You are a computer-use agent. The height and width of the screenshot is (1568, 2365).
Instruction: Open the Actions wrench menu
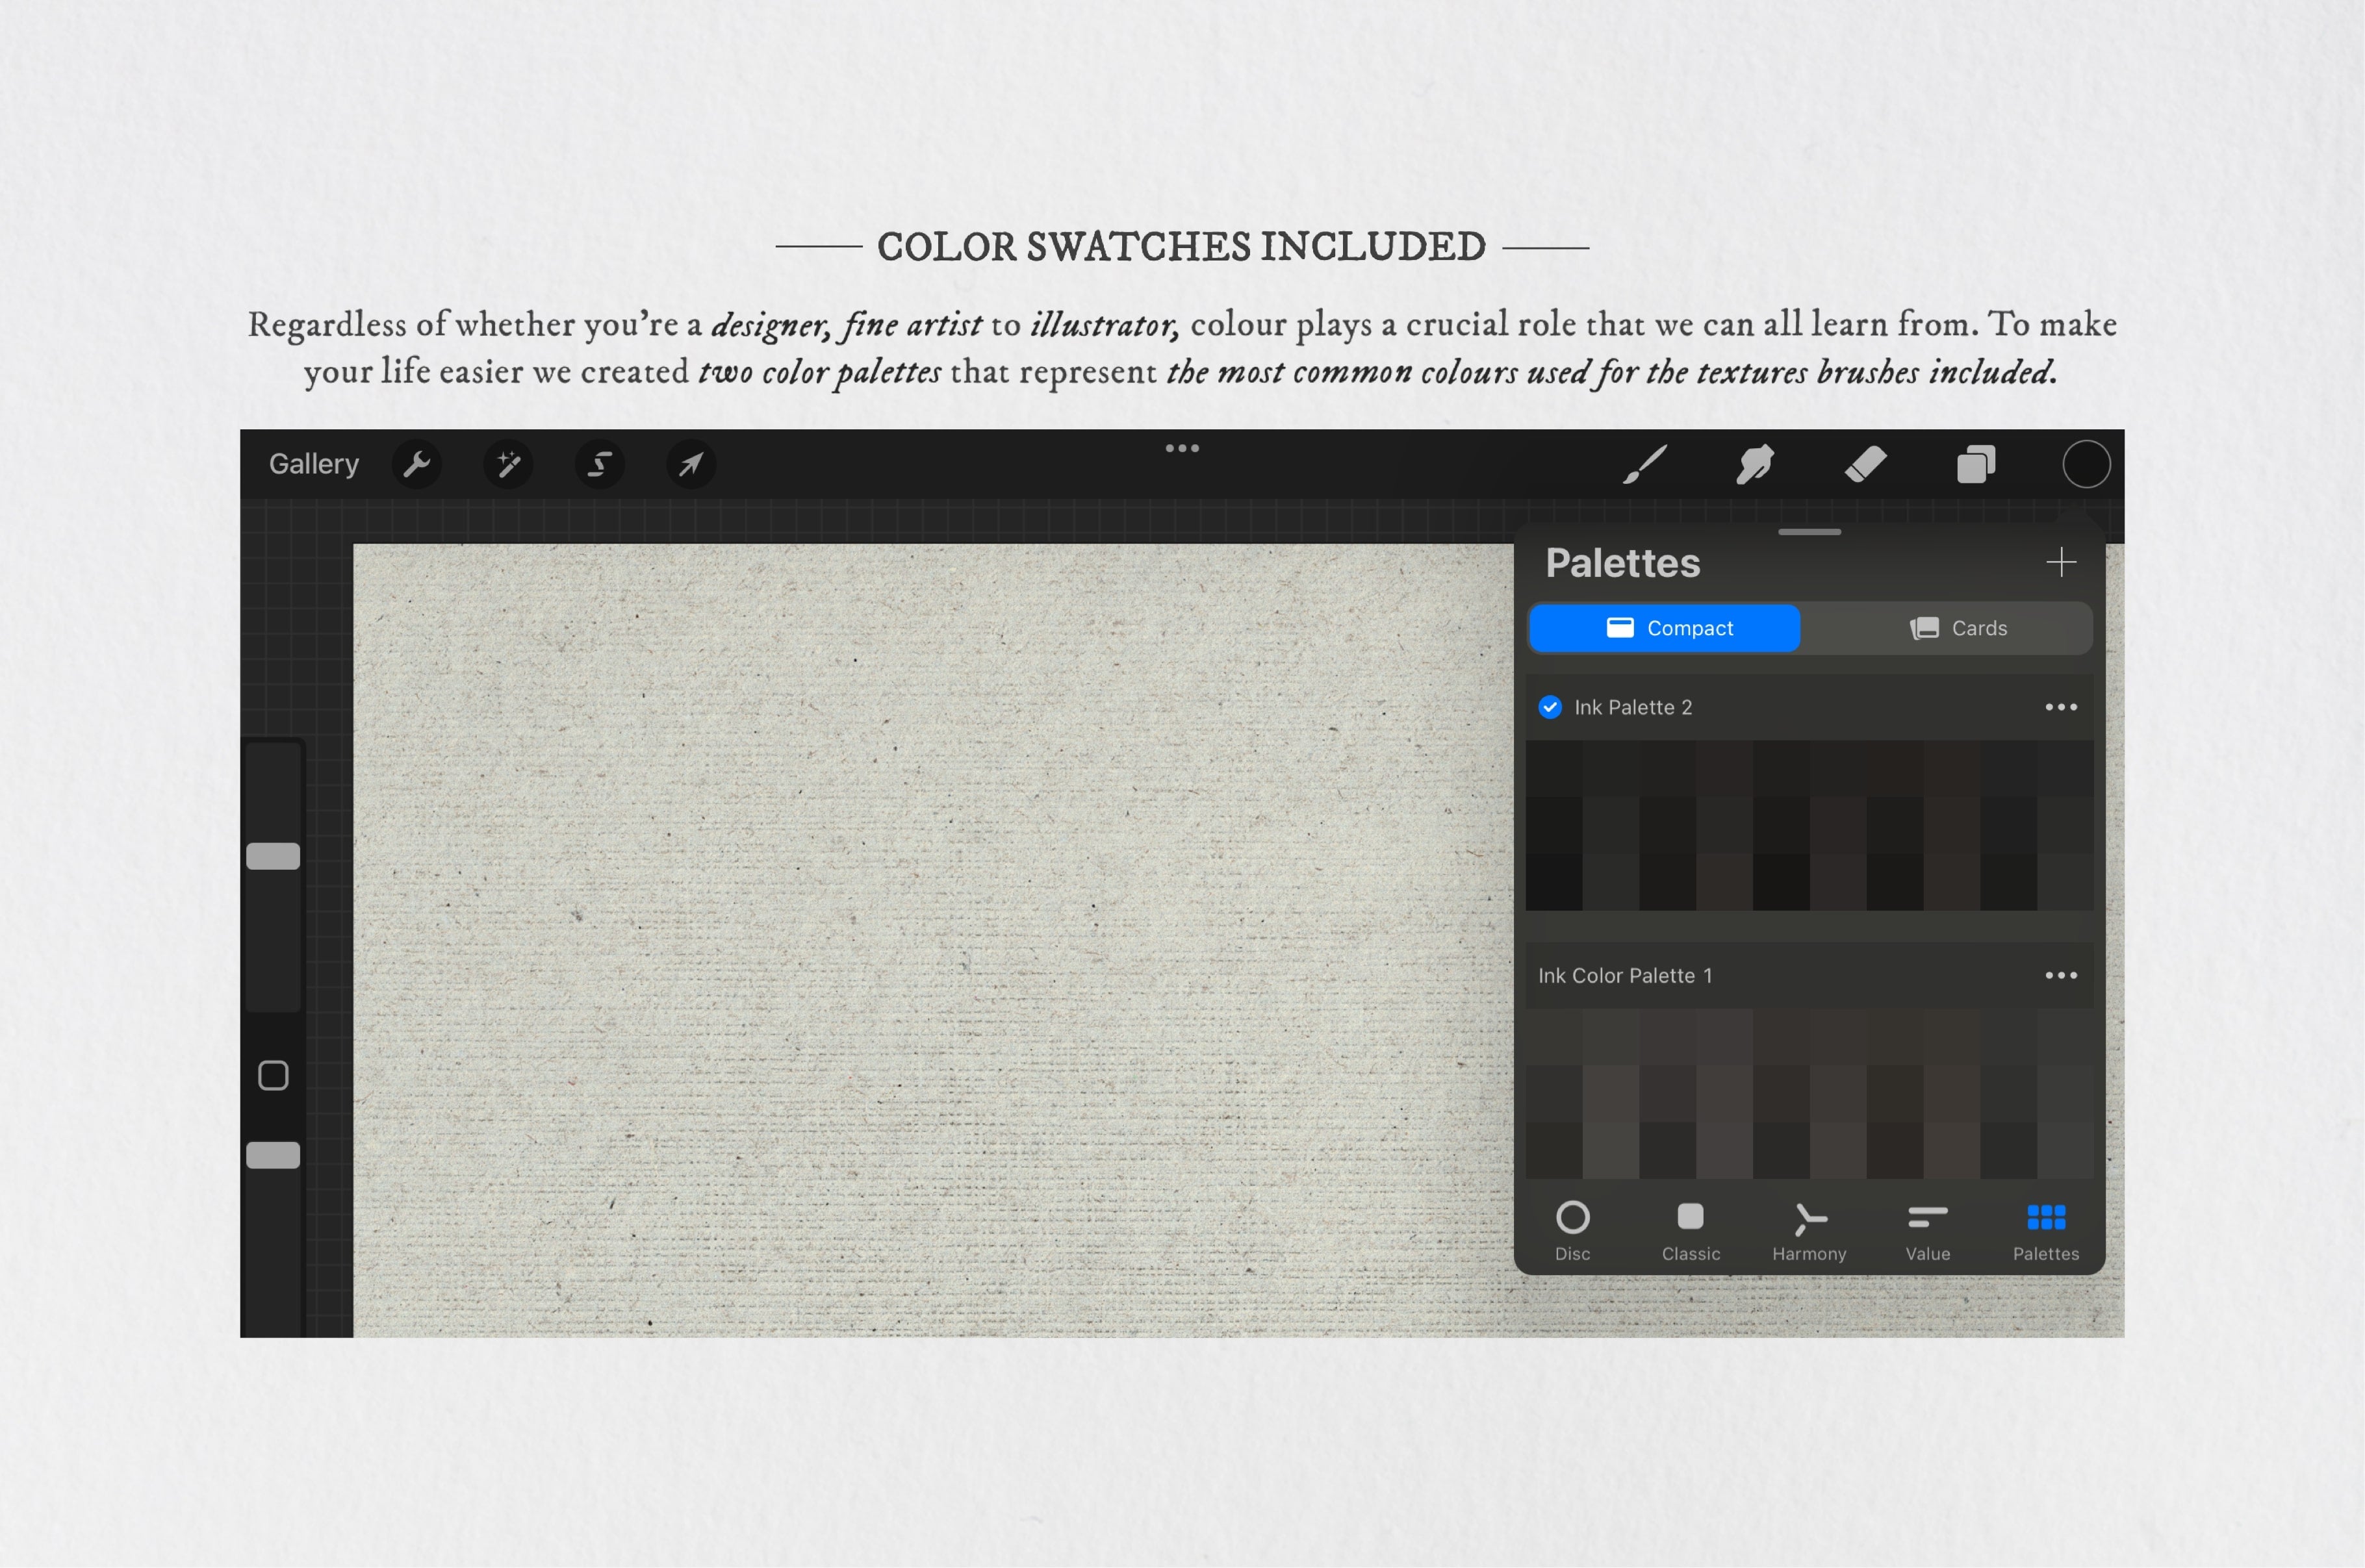click(417, 463)
